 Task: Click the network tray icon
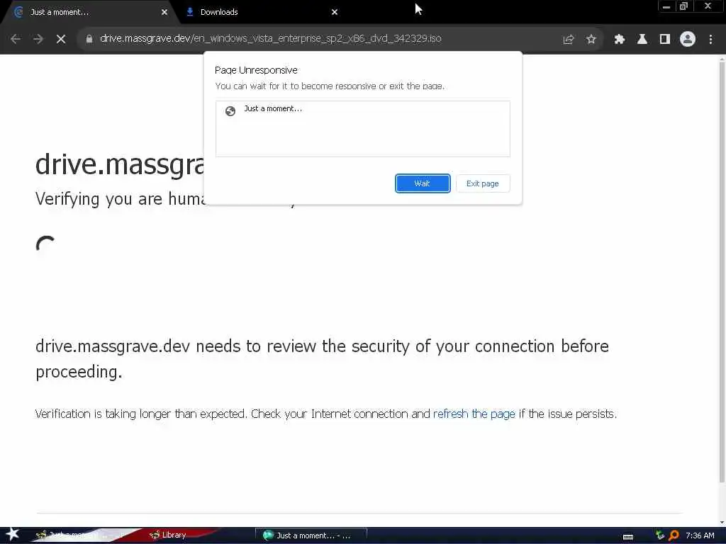(660, 535)
